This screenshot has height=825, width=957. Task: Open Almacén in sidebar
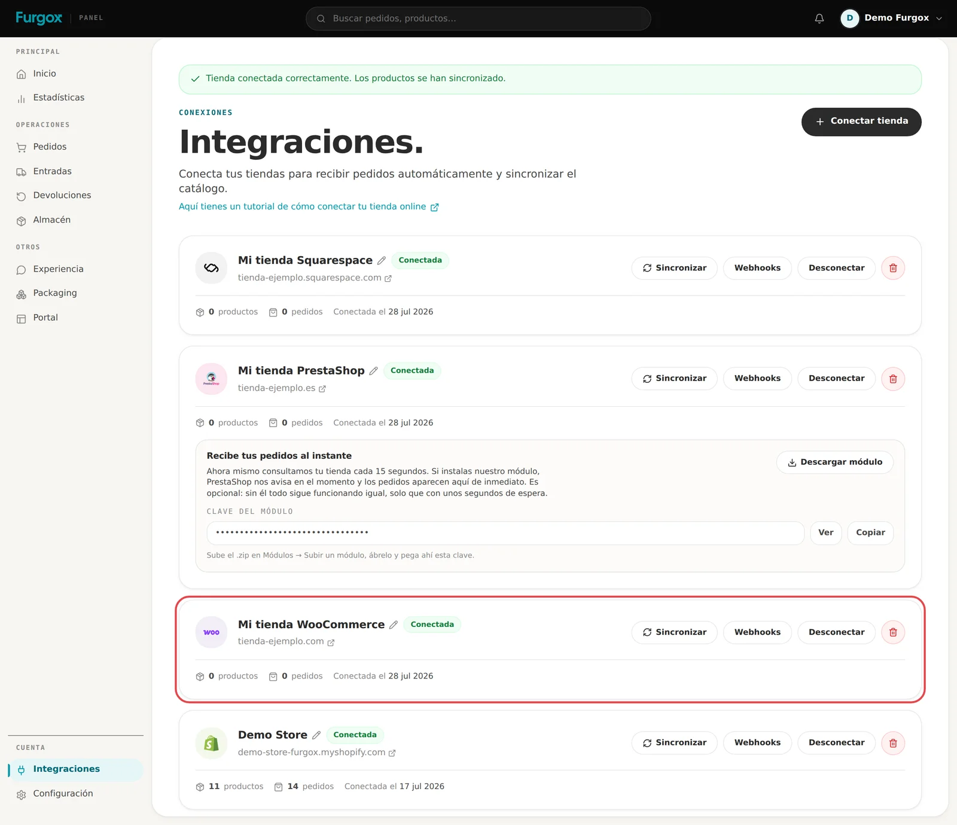tap(76, 220)
